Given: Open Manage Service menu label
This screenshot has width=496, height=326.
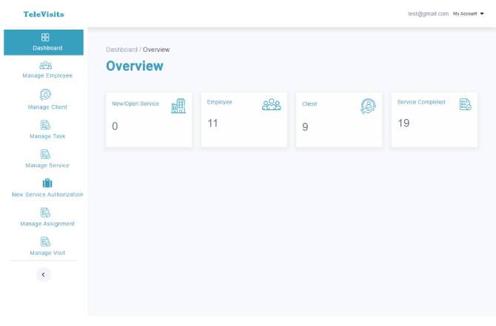Looking at the screenshot, I should [x=47, y=165].
